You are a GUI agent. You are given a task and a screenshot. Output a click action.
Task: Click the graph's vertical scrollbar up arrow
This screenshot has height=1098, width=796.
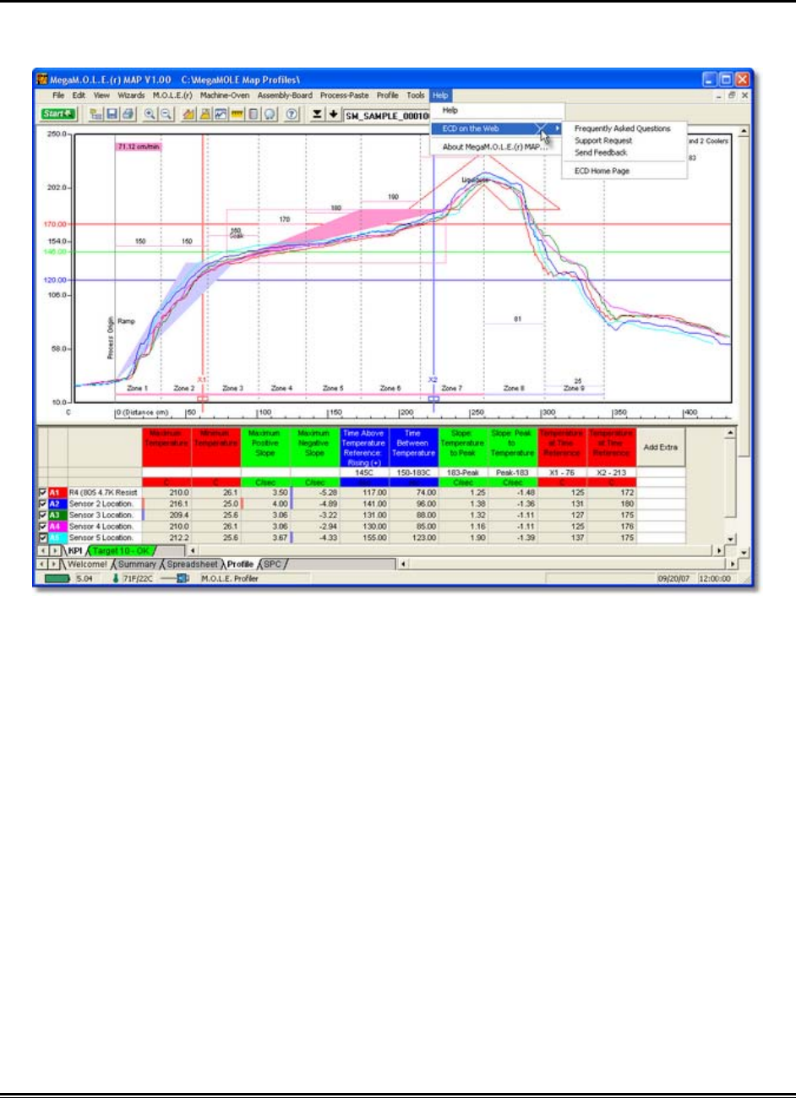click(744, 132)
